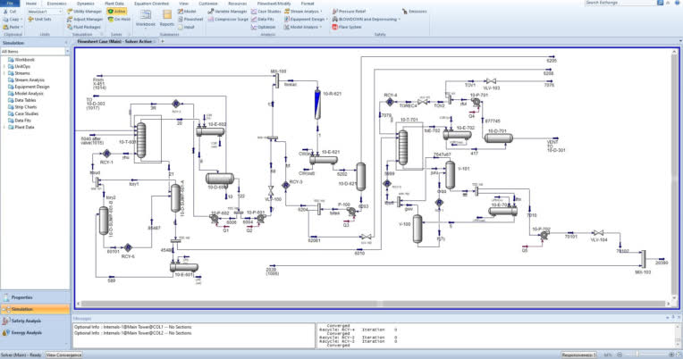
Task: Click Input summary in the ribbon
Action: tap(186, 27)
